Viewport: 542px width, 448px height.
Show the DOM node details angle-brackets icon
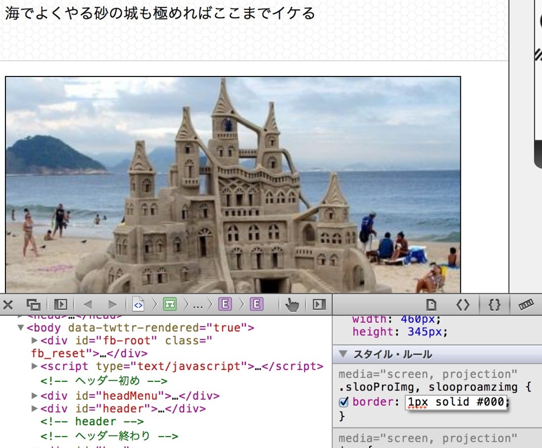click(x=463, y=305)
